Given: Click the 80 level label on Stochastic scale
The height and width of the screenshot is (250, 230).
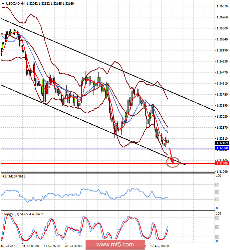Looking at the screenshot, I should click(x=217, y=218).
